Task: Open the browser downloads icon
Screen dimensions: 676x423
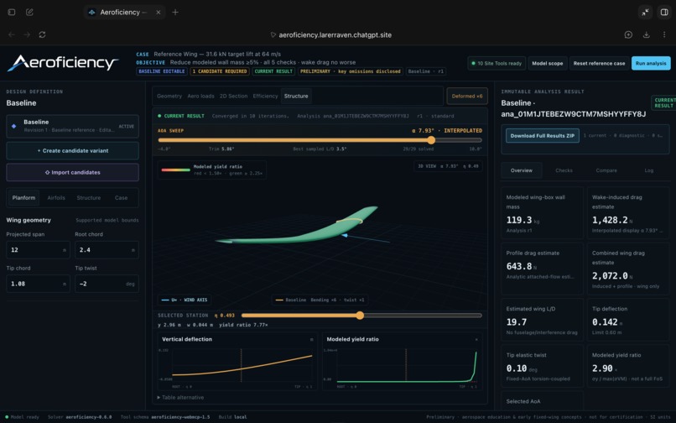Action: (x=647, y=34)
